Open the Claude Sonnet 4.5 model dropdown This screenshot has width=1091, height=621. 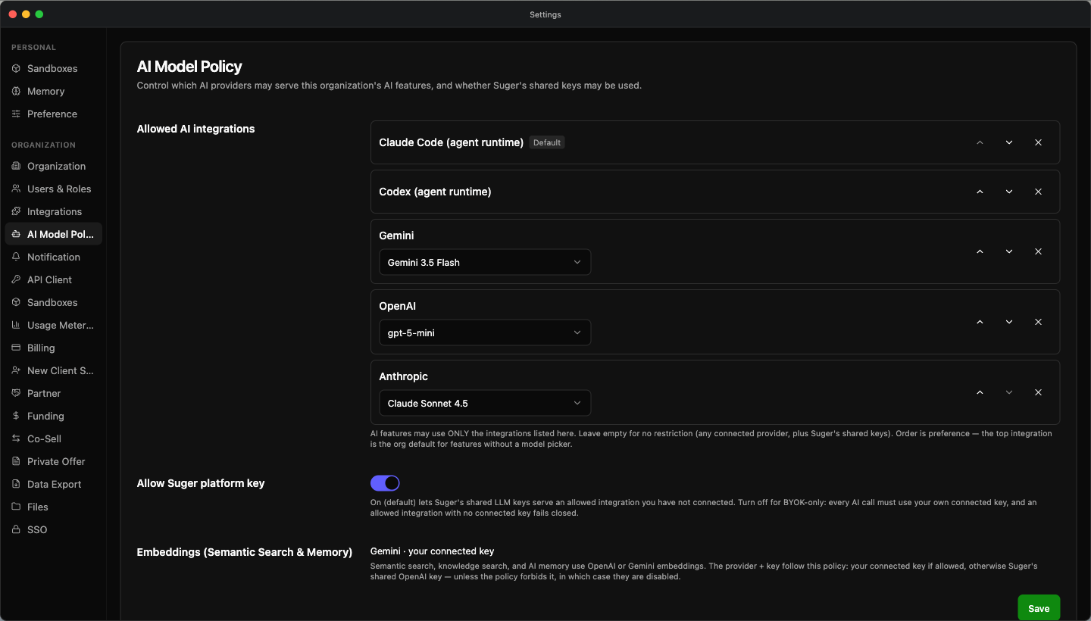(x=485, y=403)
